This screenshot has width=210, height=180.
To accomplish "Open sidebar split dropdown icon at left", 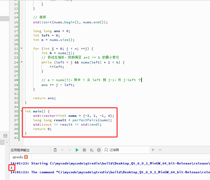I will 5,136.
